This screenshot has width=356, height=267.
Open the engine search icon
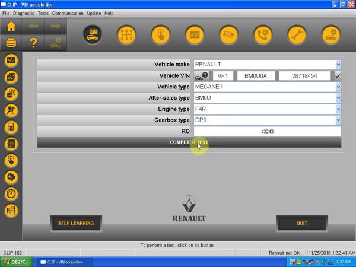pos(228,35)
